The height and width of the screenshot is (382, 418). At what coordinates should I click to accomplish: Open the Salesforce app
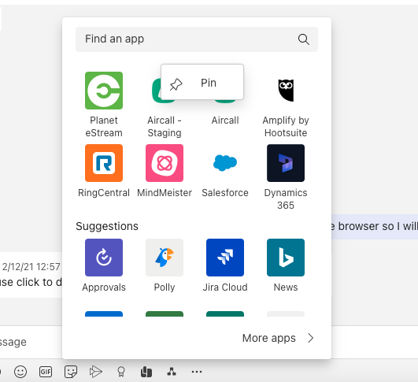point(225,163)
